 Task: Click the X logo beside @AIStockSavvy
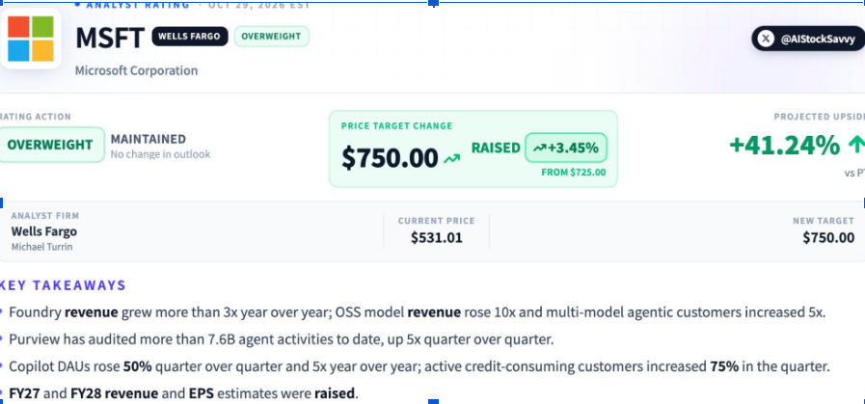pos(765,39)
